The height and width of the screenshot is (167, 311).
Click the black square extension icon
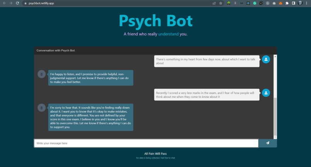tap(261, 3)
